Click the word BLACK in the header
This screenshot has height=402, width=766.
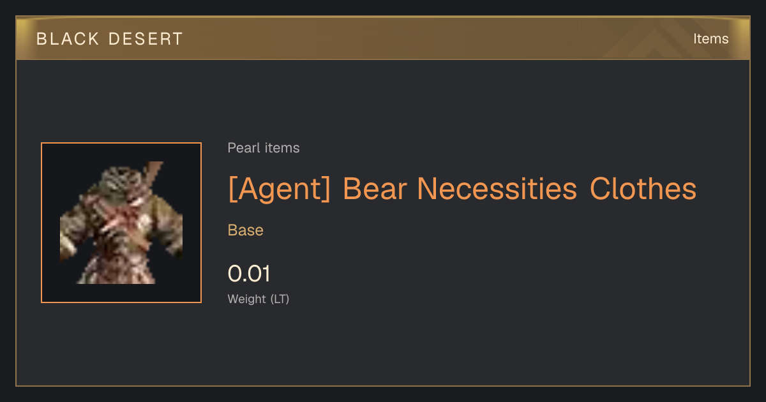(x=68, y=39)
